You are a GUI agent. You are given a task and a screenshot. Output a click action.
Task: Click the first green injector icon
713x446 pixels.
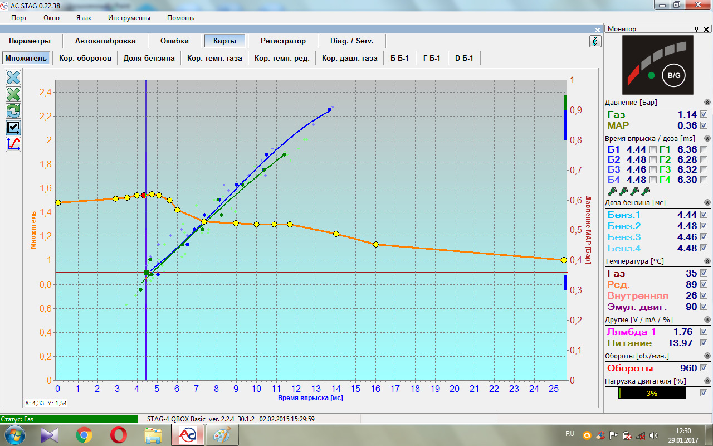(612, 191)
